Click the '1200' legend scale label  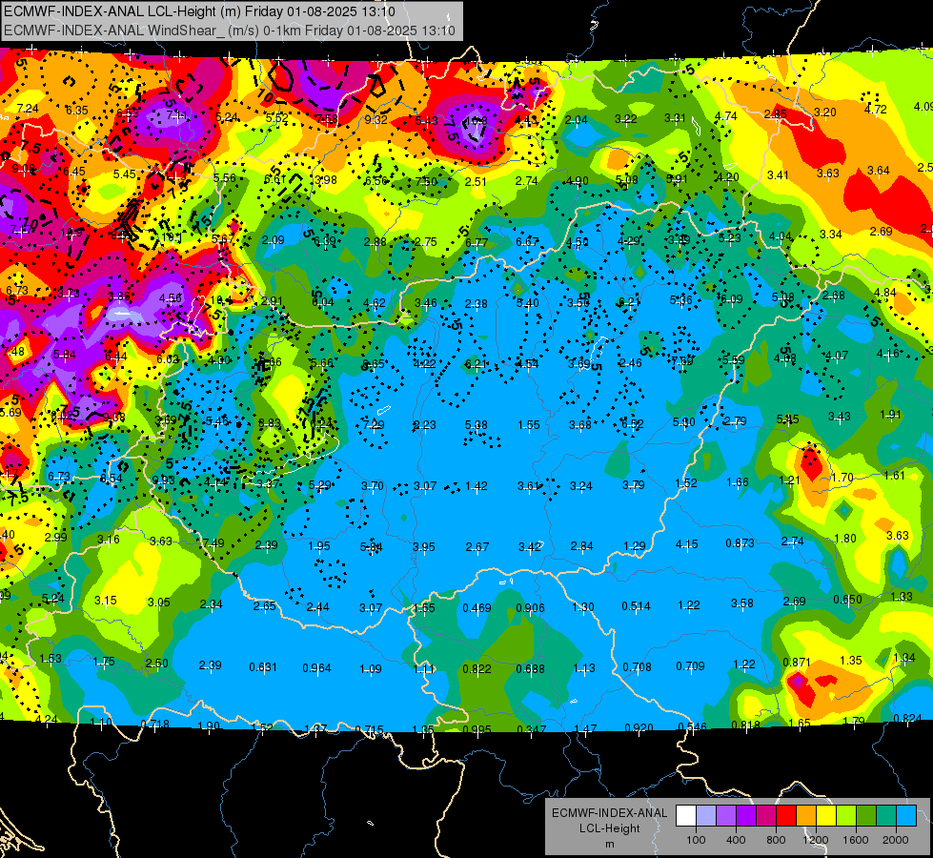(x=815, y=840)
